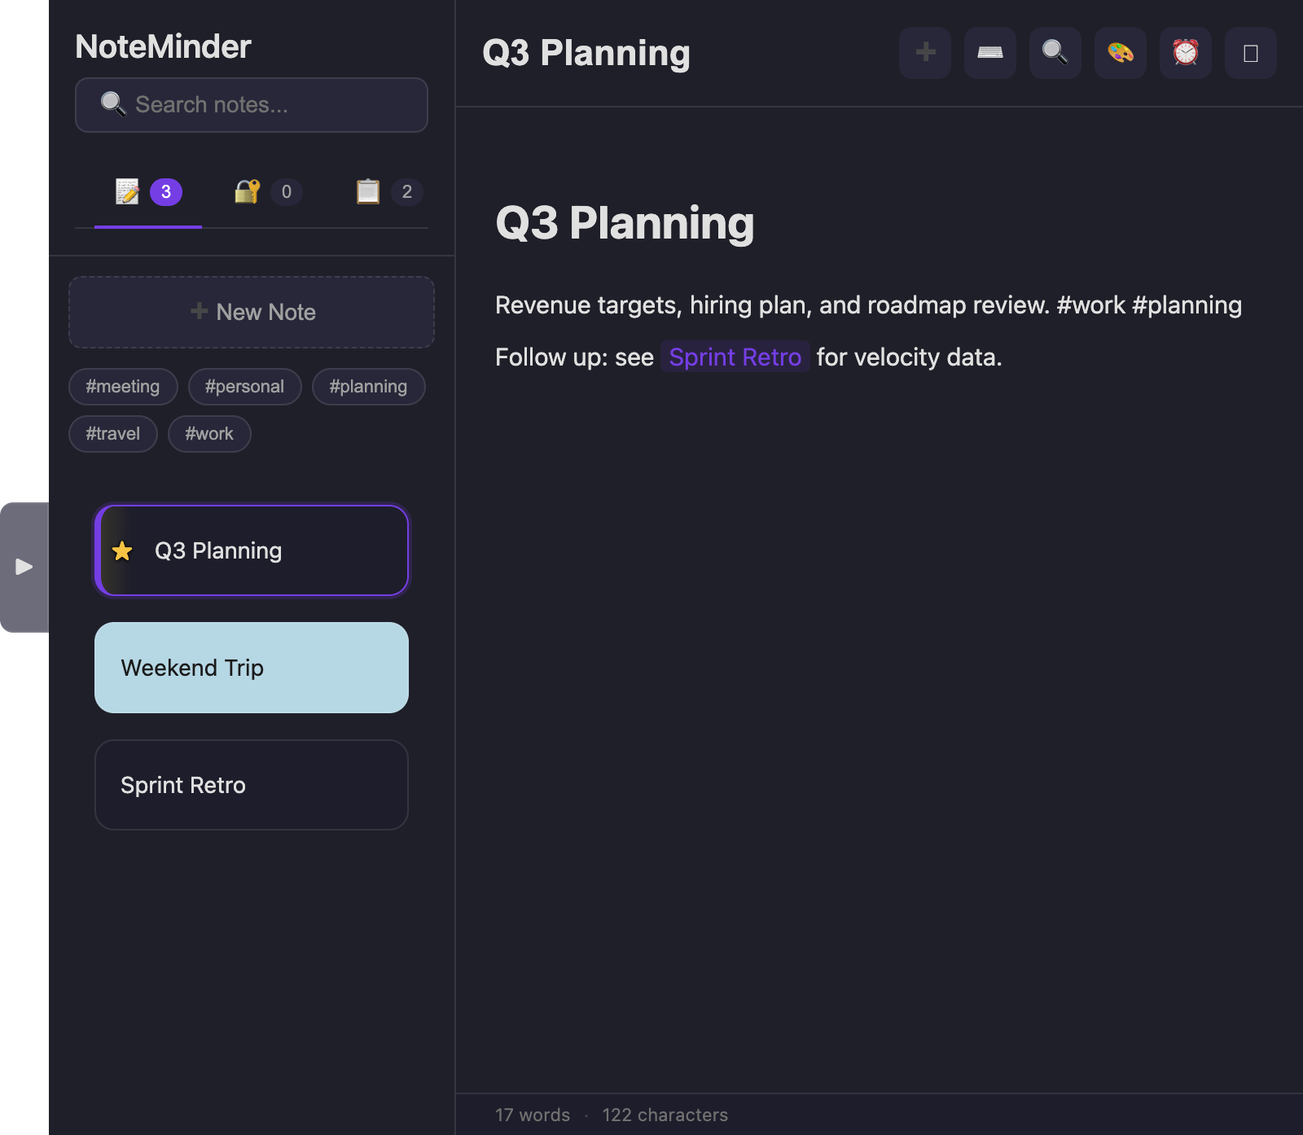The image size is (1303, 1135).
Task: Switch to the notes tab with badge 3
Action: click(148, 192)
